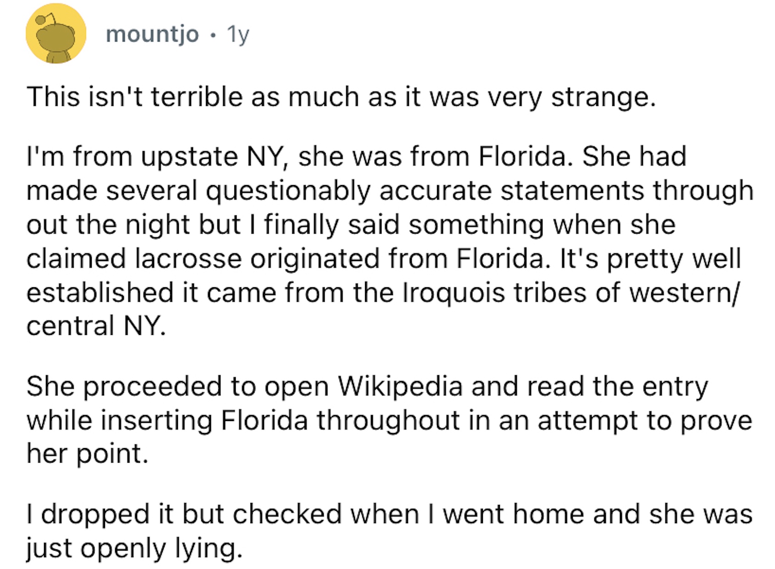Click the words "openly lying"
775x569 pixels.
pyautogui.click(x=160, y=548)
